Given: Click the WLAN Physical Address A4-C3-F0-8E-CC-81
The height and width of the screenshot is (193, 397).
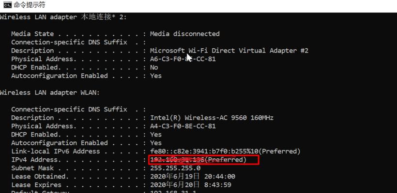Looking at the screenshot, I should coord(183,126).
